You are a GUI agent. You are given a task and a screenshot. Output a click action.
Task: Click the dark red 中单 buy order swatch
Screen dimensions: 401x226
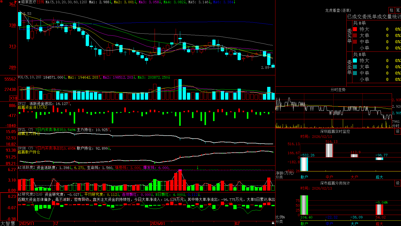click(355, 42)
